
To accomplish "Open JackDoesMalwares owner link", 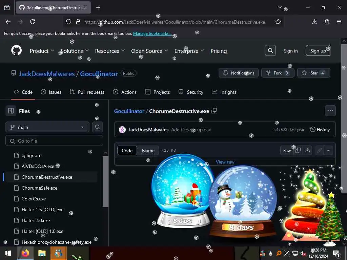I will (47, 73).
